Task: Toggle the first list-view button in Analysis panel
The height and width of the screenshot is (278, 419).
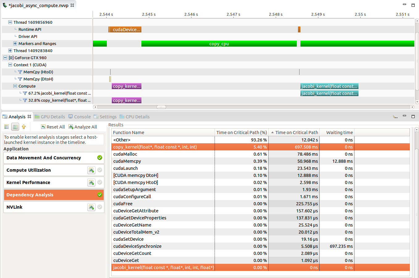Action: click(x=6, y=127)
